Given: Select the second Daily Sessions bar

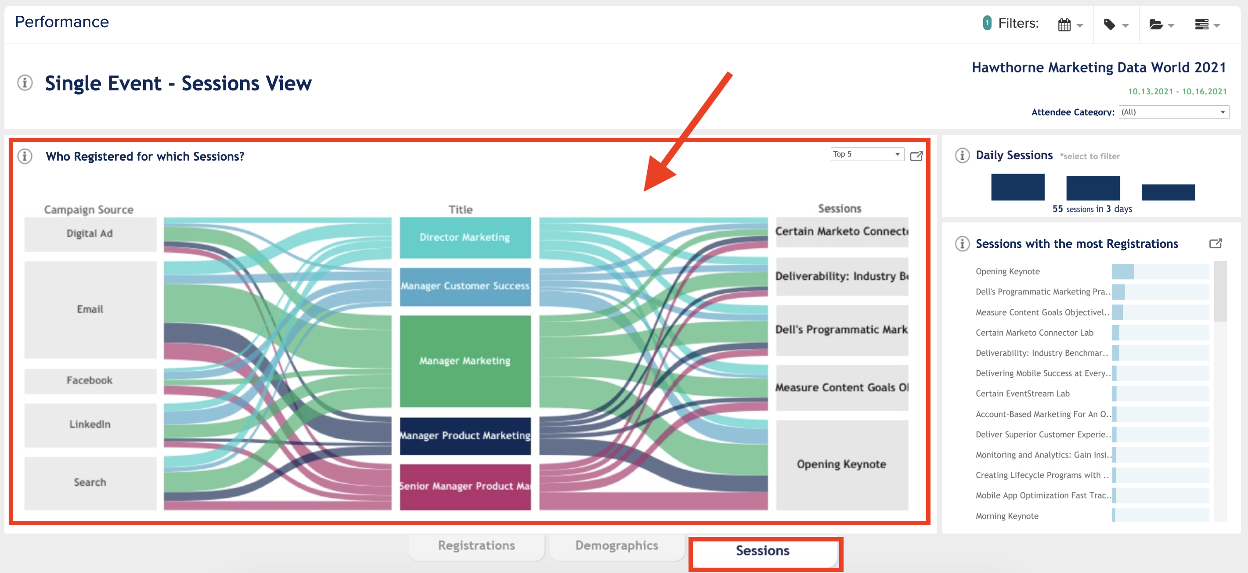Looking at the screenshot, I should (1093, 188).
